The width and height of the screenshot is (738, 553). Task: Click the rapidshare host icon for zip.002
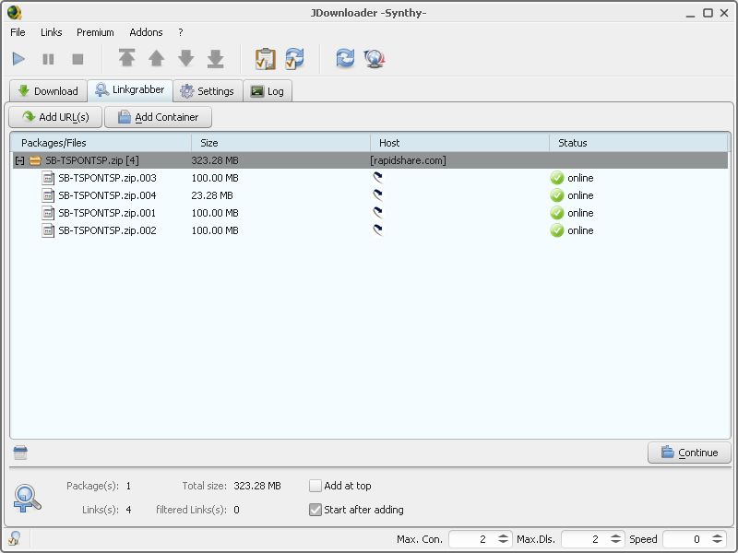(377, 229)
